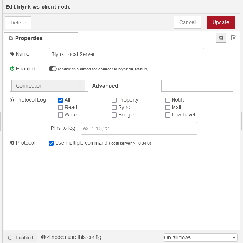Enable the Low Level log checkbox
The image size is (243, 243).
tap(168, 115)
